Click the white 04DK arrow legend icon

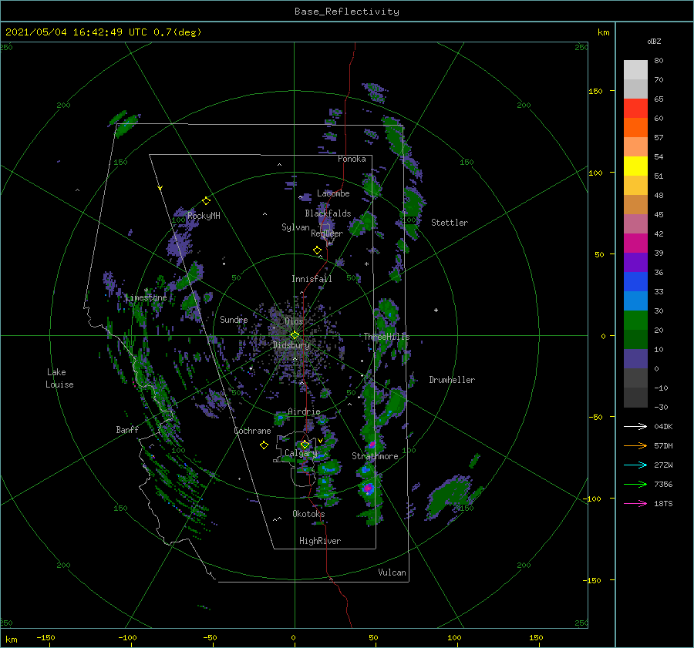point(635,426)
